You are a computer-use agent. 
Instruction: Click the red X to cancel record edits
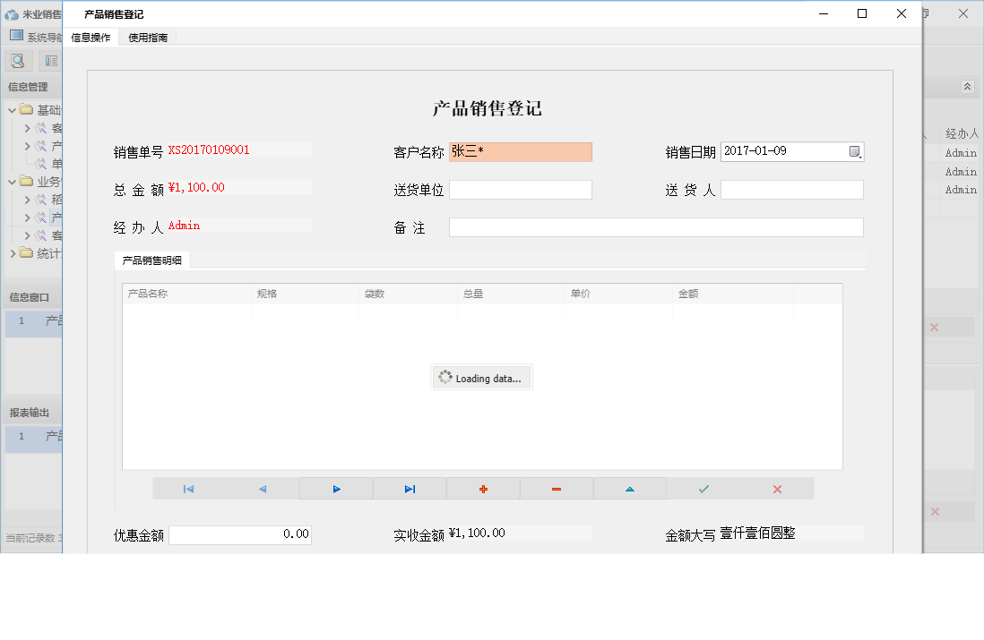[x=776, y=488]
